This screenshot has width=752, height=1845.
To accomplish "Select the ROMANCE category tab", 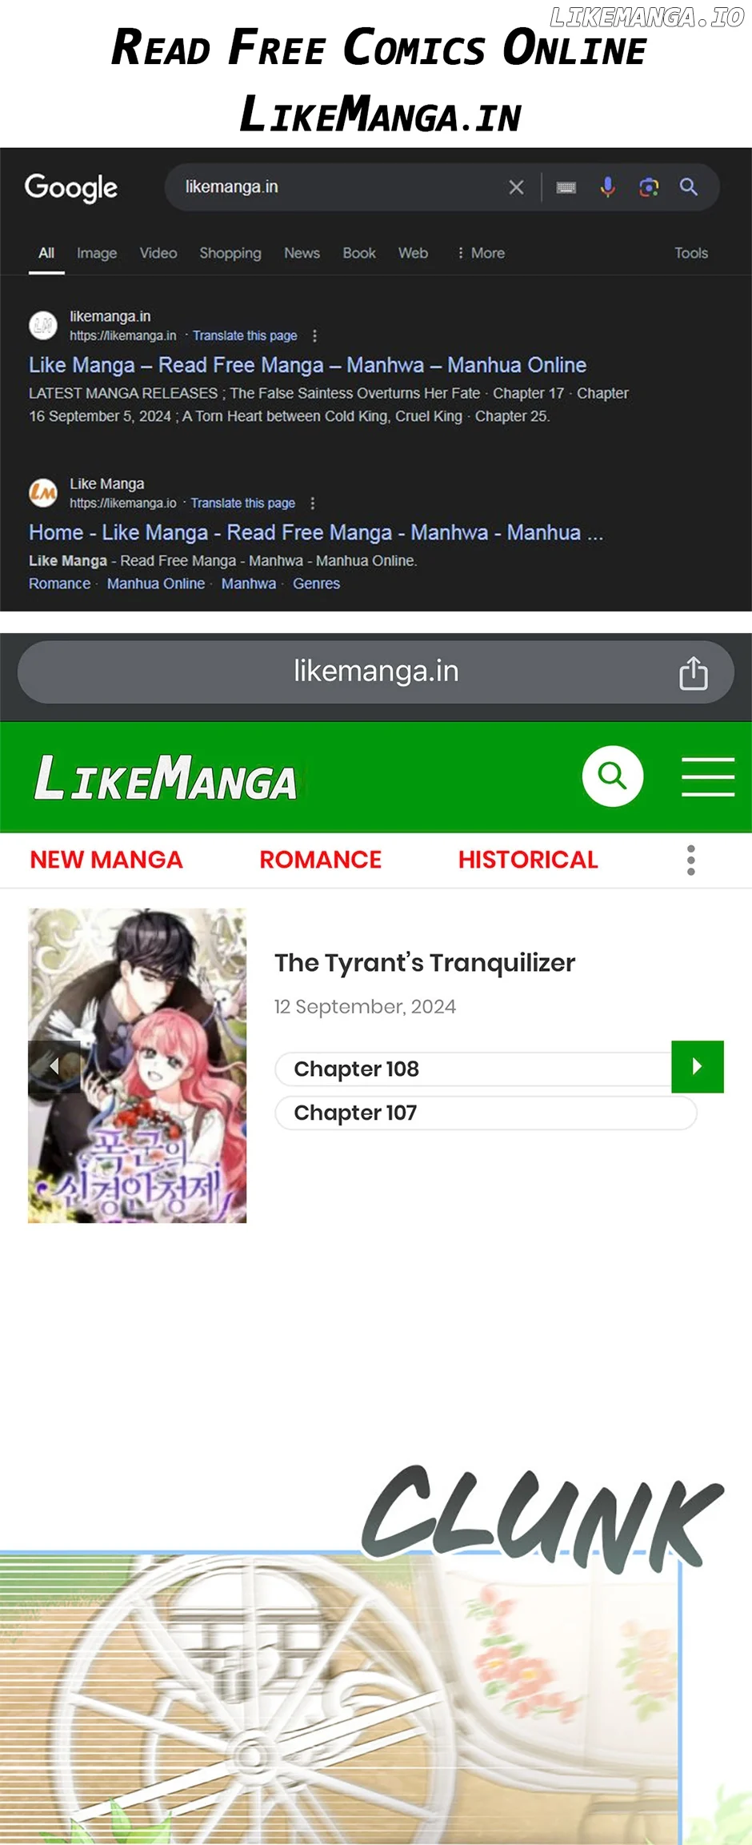I will tap(321, 860).
